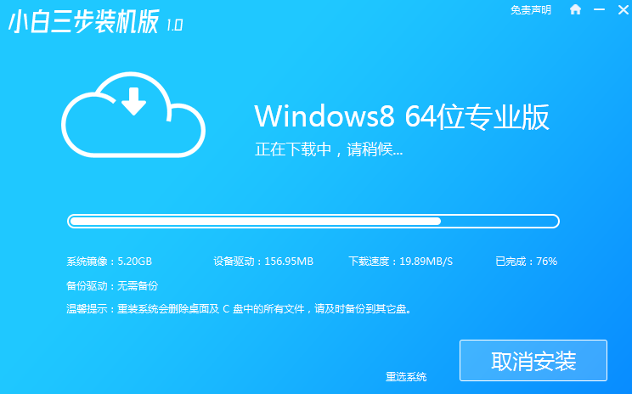Screen dimensions: 632x394
Task: Click the 1.0 version label
Action: 173,25
